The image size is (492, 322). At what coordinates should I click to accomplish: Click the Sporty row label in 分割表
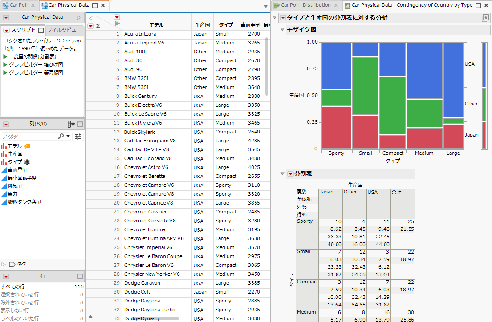click(x=307, y=234)
